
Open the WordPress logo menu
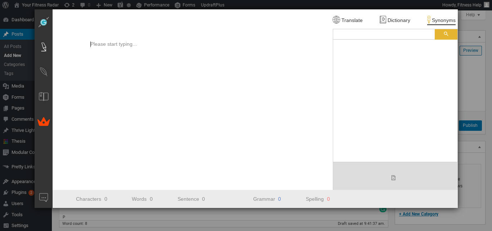tap(5, 5)
